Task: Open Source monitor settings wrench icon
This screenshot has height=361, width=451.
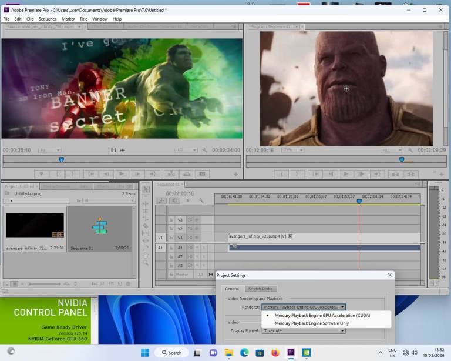Action: 205,151
